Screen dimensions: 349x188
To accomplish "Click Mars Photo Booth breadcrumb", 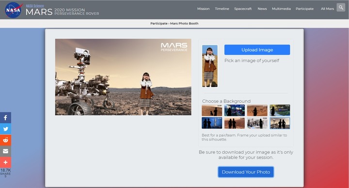I will click(184, 23).
